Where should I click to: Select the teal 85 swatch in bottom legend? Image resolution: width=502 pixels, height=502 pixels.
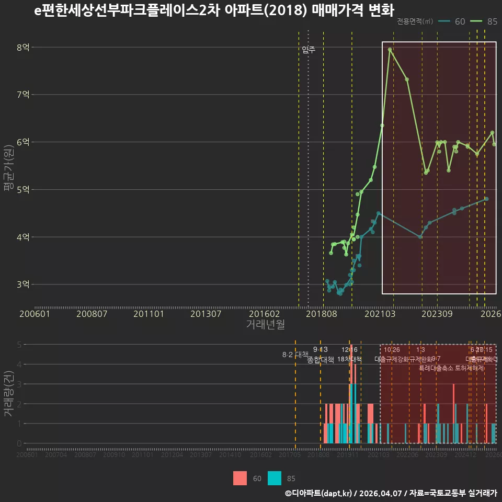[275, 478]
